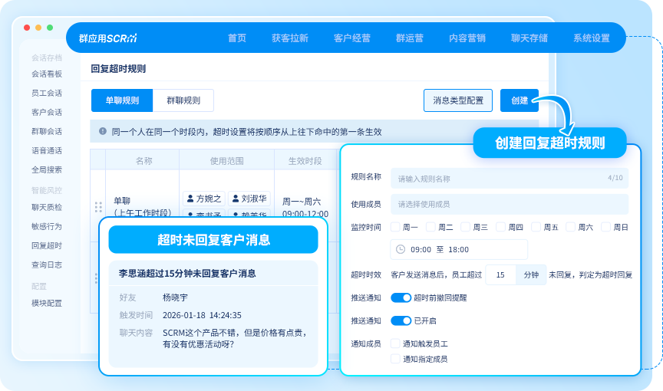The height and width of the screenshot is (391, 663).
Task: Open the 群运营 menu
Action: 409,38
